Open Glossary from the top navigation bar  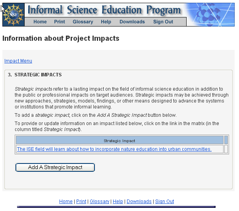click(x=83, y=22)
